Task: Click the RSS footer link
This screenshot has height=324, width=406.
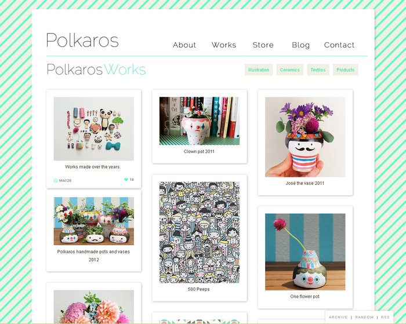Action: click(385, 317)
